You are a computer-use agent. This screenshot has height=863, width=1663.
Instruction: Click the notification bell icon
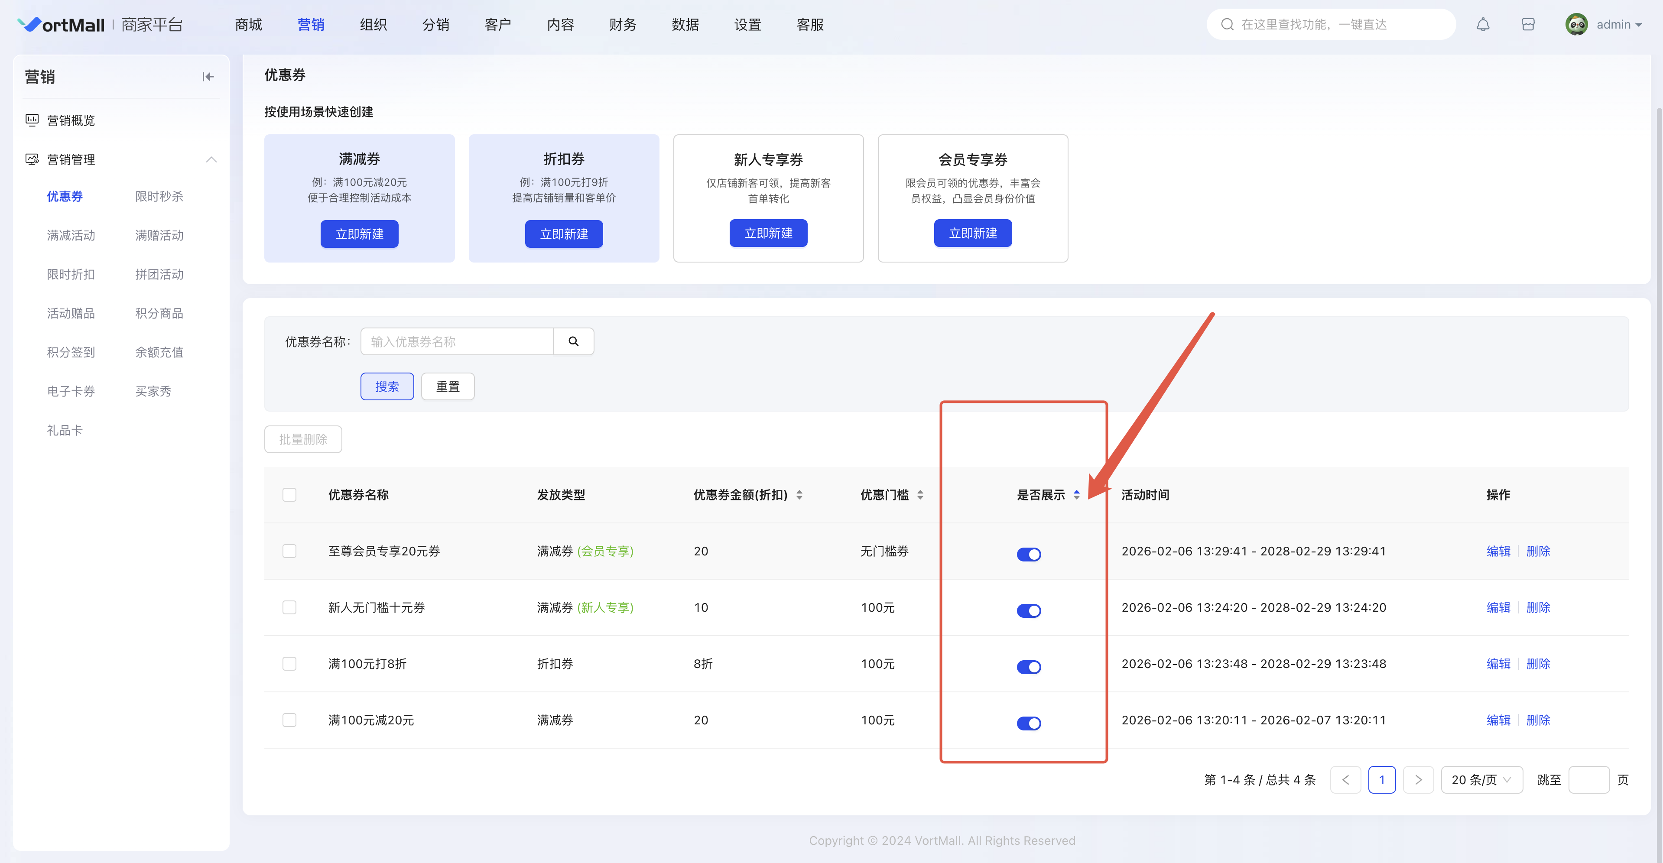(x=1483, y=25)
